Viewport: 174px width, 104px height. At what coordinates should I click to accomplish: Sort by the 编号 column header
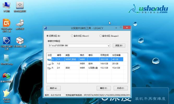pos(60,55)
